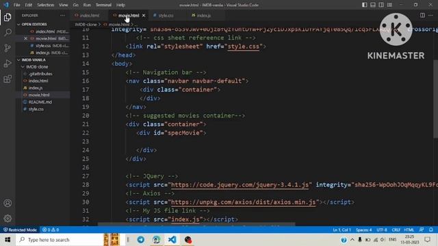The height and width of the screenshot is (246, 438).
Task: Click Spaces: 4 indentation setting
Action: 363,230
